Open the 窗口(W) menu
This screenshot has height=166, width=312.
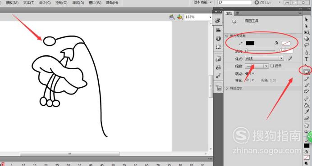click(x=95, y=3)
